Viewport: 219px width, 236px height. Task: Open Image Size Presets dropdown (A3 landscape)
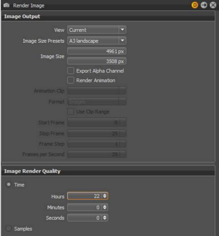tap(97, 41)
